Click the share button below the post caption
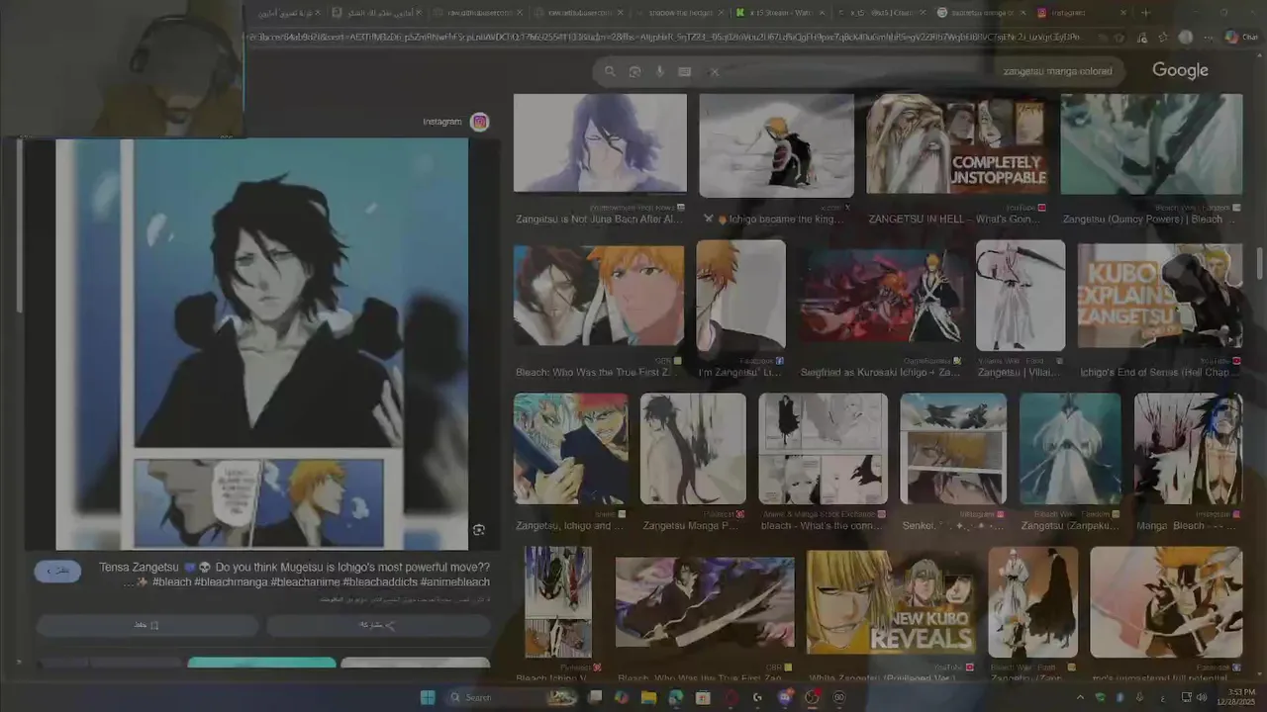The width and height of the screenshot is (1267, 712). [378, 625]
